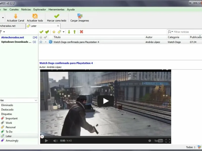Image resolution: width=202 pixels, height=151 pixels.
Task: Collapse the categories panel chevron
Action: pos(36,100)
